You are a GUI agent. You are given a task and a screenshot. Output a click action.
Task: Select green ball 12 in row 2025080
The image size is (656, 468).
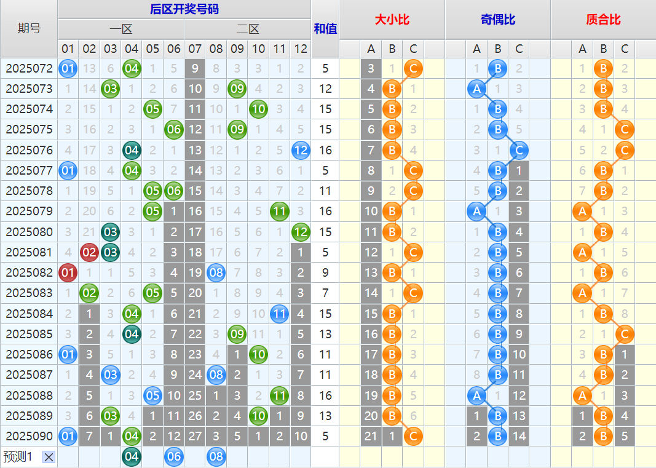(301, 232)
